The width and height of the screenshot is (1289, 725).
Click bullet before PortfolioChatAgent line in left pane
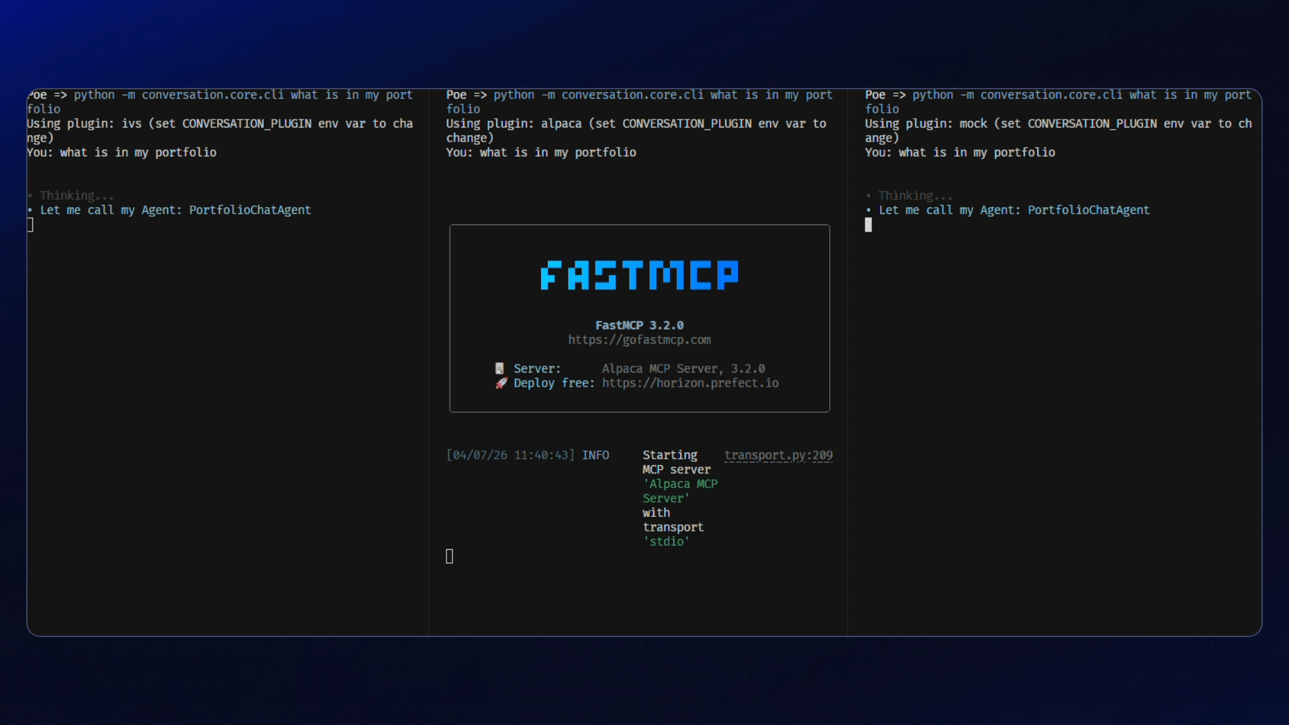coord(30,210)
